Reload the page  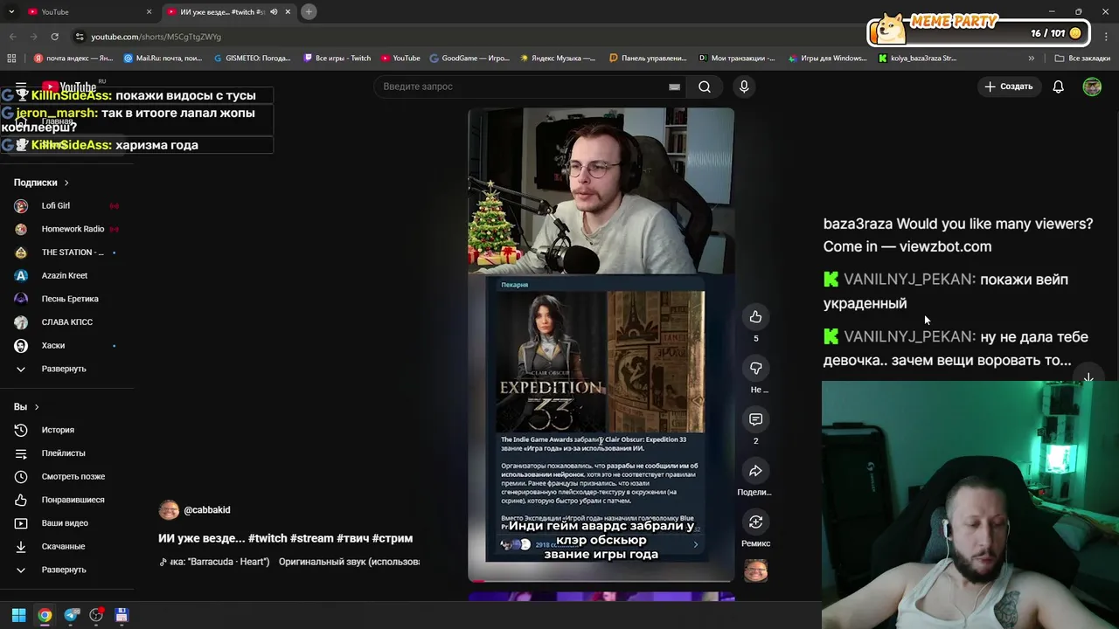(x=54, y=37)
